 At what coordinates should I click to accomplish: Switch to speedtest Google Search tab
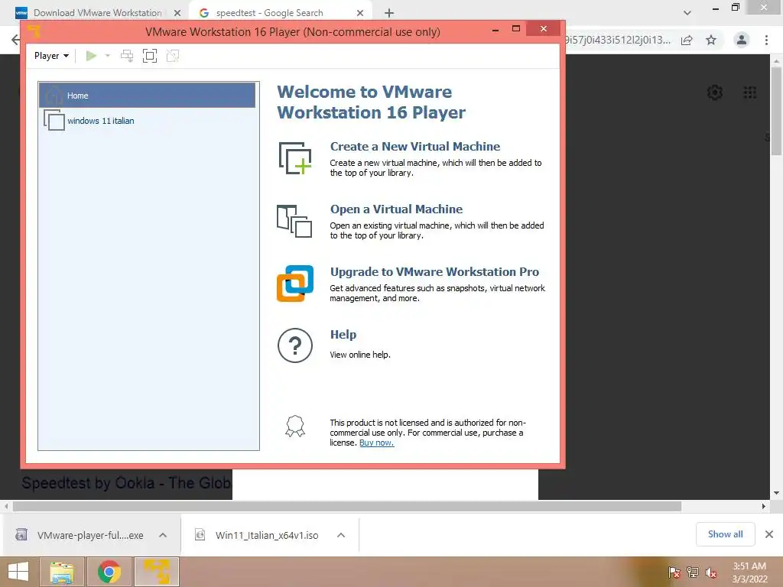tap(280, 13)
